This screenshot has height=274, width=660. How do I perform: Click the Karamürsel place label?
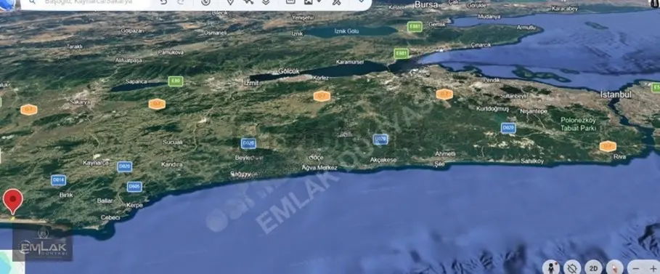[x=349, y=62]
